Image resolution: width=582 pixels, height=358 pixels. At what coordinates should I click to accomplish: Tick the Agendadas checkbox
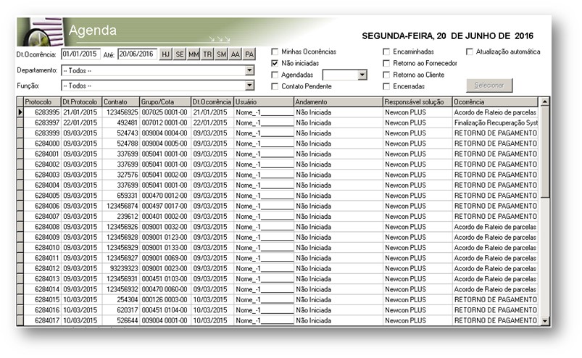(x=275, y=75)
